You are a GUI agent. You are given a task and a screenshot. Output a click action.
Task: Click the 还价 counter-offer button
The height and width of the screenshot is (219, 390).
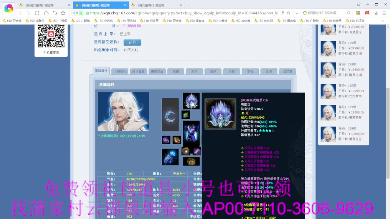[x=133, y=43]
